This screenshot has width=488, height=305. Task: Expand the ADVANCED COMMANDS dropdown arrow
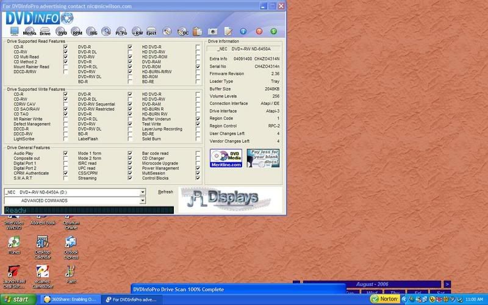coord(143,201)
